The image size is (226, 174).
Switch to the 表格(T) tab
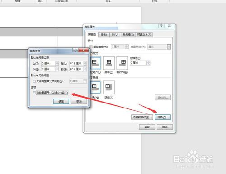[x=92, y=34]
